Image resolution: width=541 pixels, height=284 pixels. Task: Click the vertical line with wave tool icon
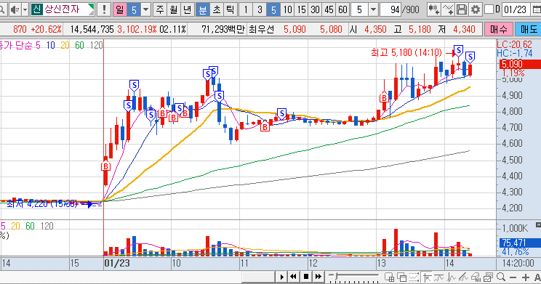pos(452,277)
